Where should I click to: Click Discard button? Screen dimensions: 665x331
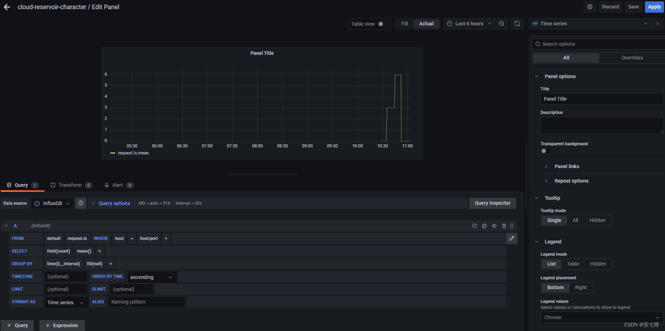click(x=610, y=7)
